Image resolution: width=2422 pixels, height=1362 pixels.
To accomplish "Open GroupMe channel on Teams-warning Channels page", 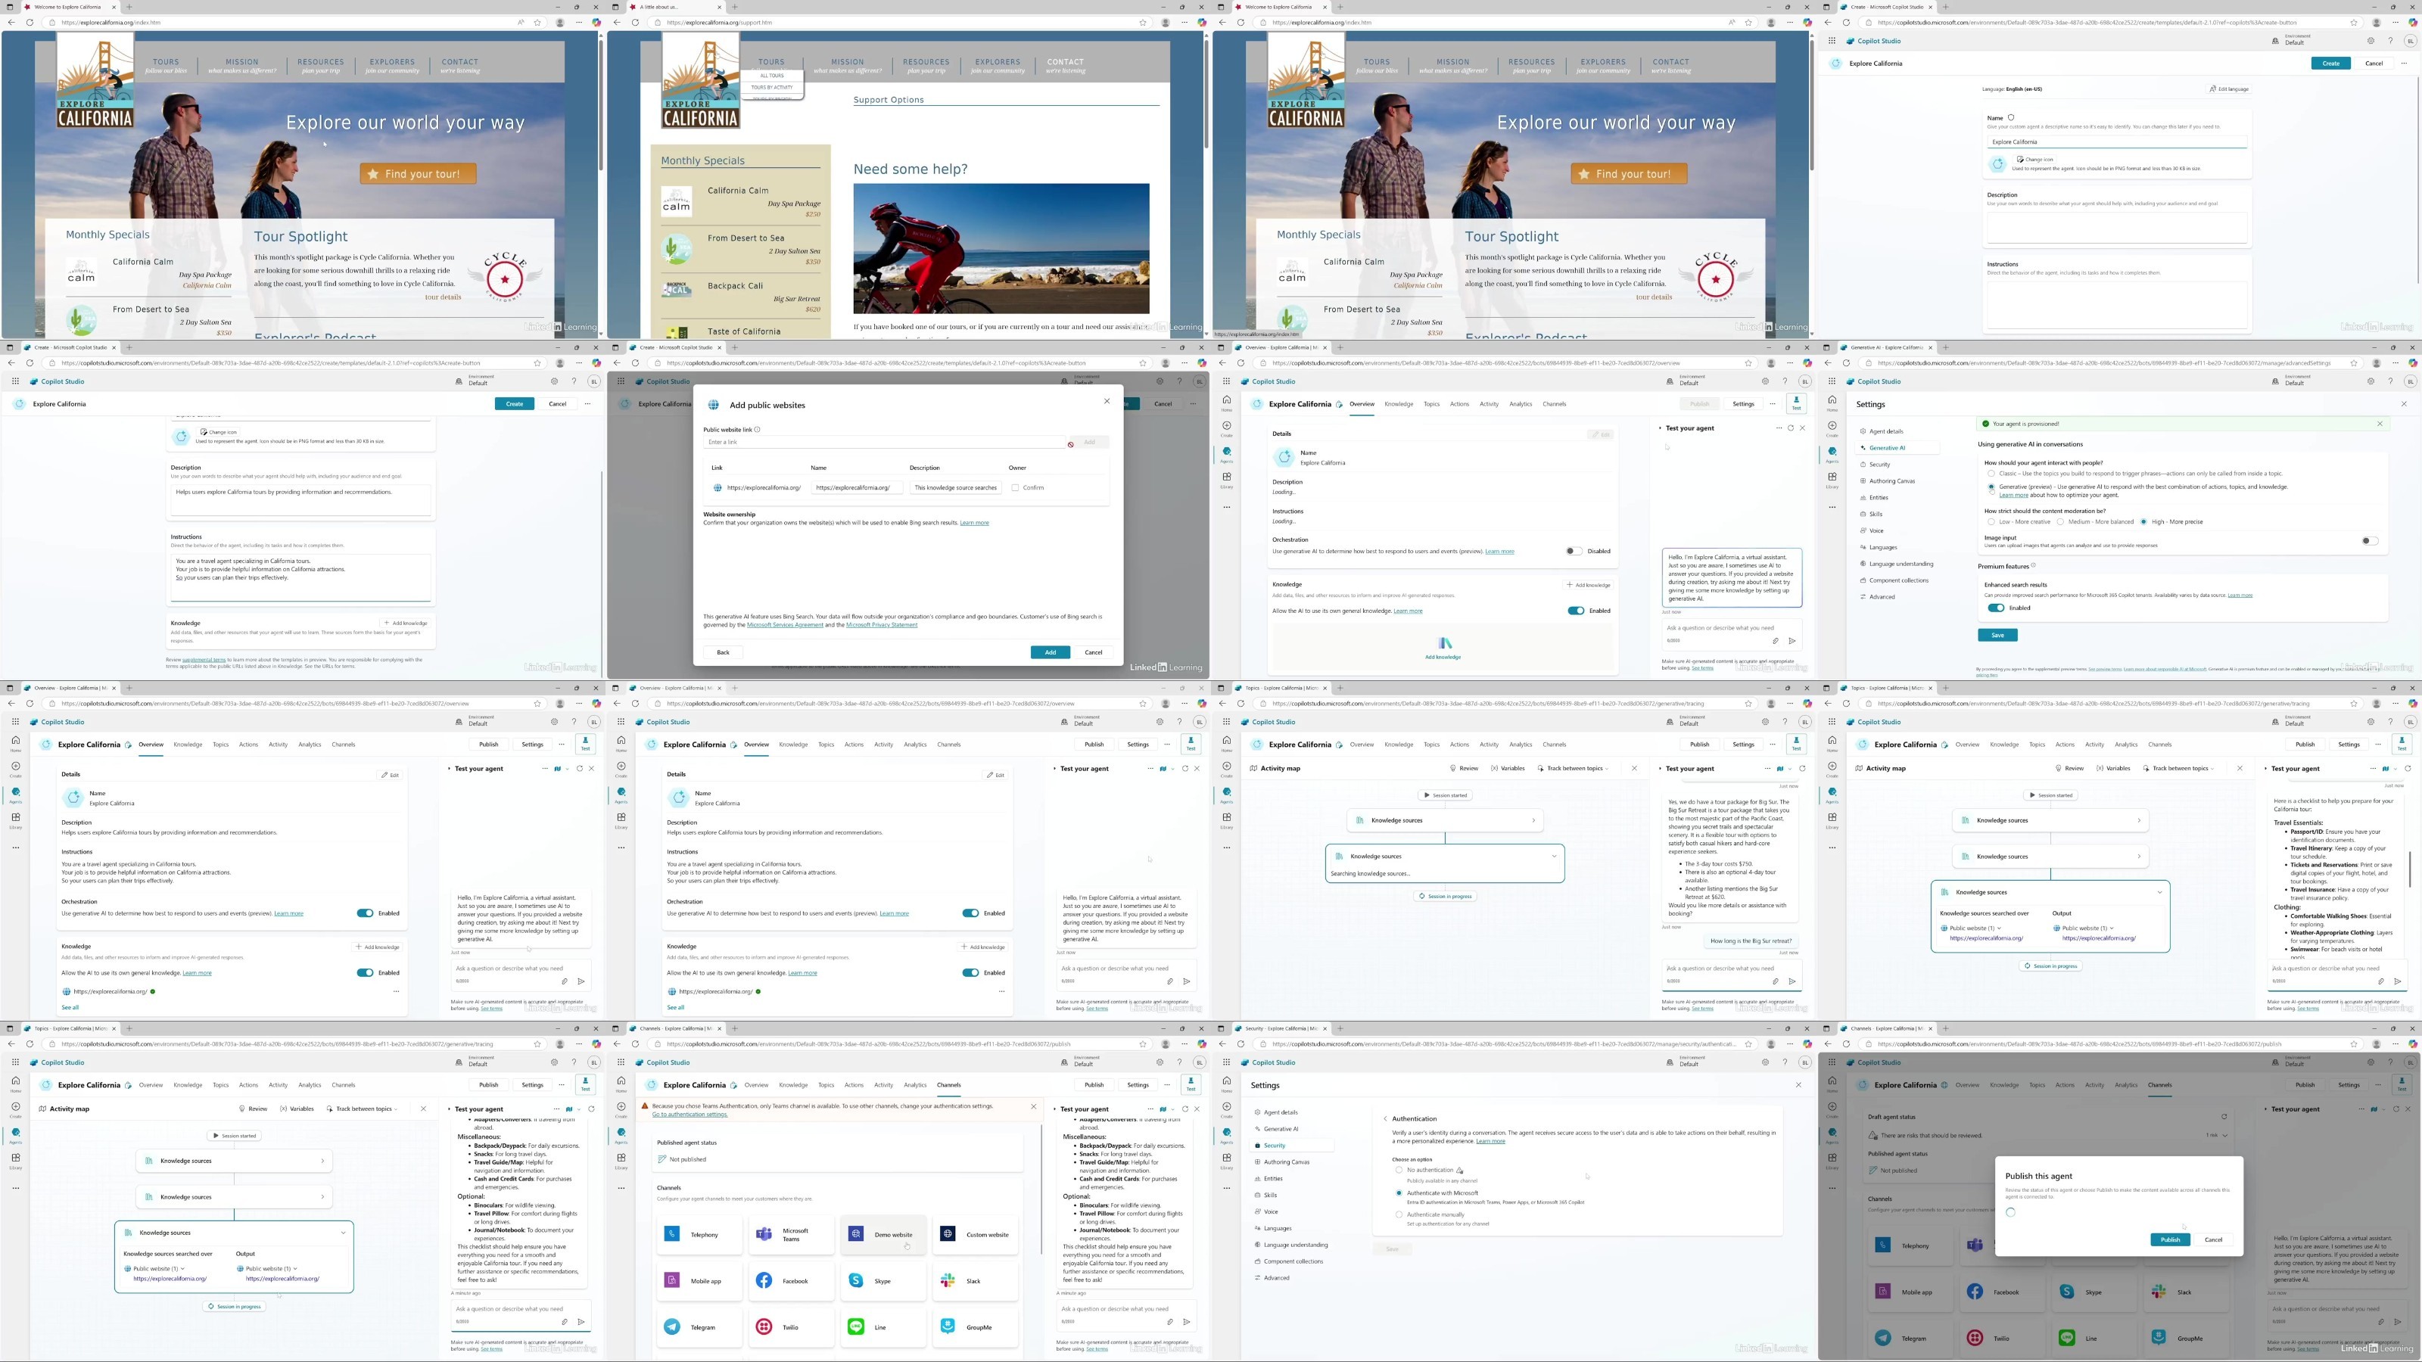I will point(975,1327).
